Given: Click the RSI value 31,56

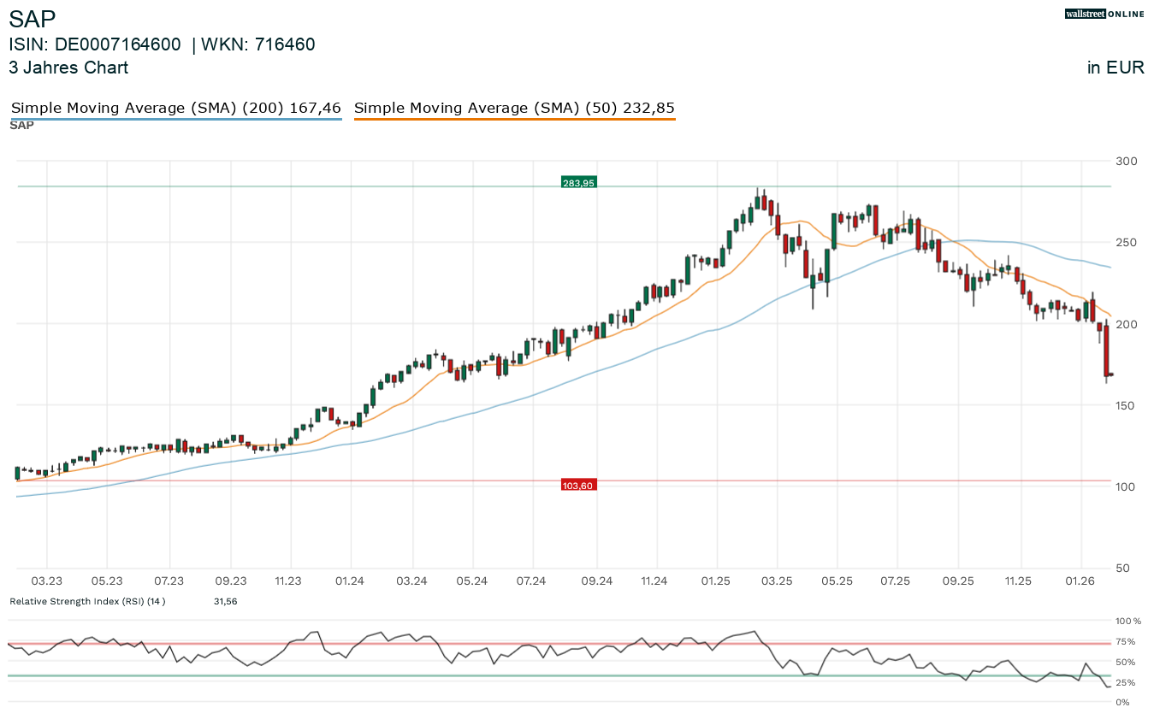Looking at the screenshot, I should (225, 601).
